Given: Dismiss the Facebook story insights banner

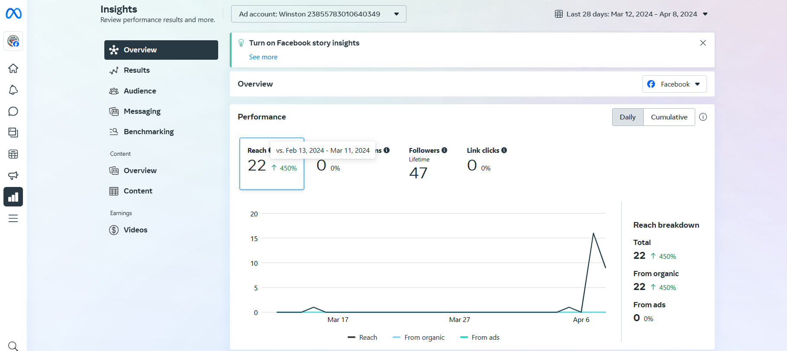Looking at the screenshot, I should [703, 43].
